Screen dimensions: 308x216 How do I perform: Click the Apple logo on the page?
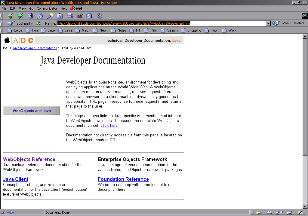coord(7,40)
